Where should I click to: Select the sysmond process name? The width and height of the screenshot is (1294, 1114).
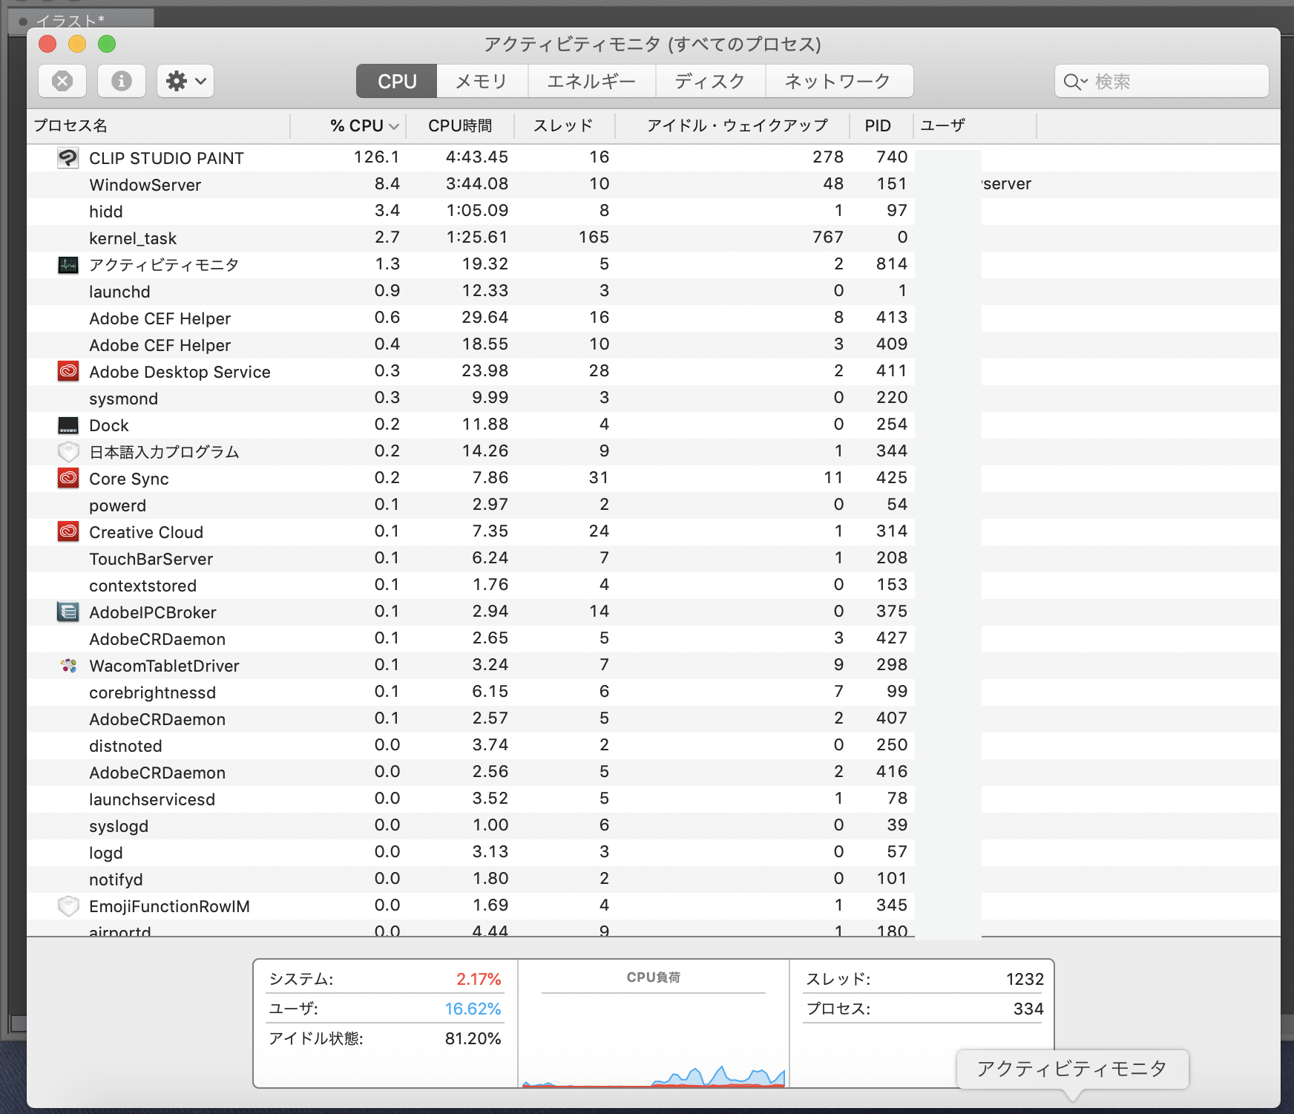pos(123,399)
